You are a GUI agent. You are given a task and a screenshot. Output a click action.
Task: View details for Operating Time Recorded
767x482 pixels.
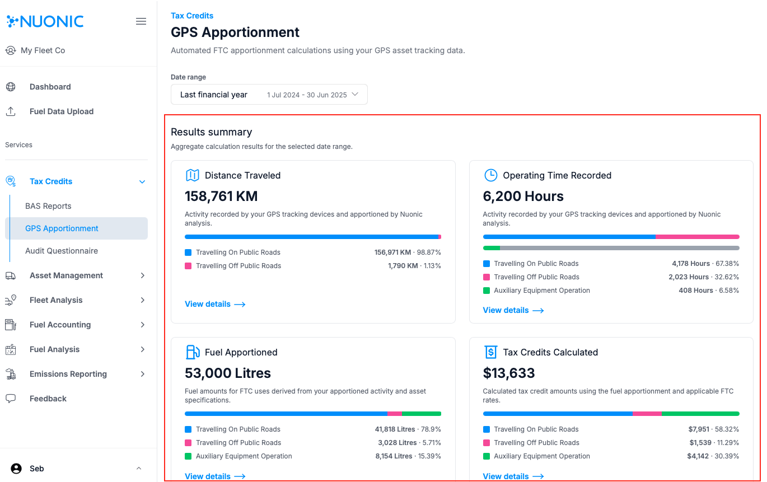pyautogui.click(x=513, y=310)
